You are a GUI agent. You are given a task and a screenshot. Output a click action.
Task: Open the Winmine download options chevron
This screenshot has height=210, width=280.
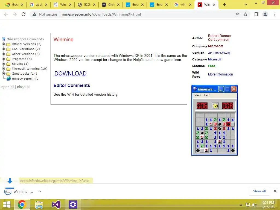tap(40, 191)
